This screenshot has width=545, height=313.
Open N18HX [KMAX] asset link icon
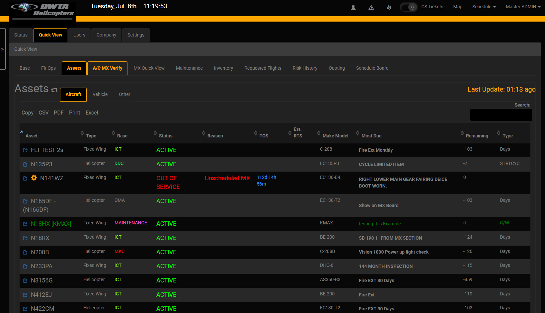[x=25, y=224]
